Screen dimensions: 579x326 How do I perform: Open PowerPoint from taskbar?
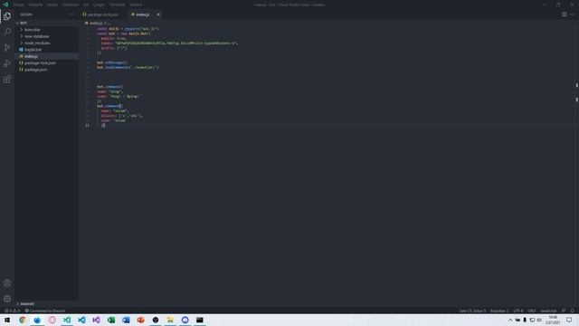pyautogui.click(x=141, y=320)
